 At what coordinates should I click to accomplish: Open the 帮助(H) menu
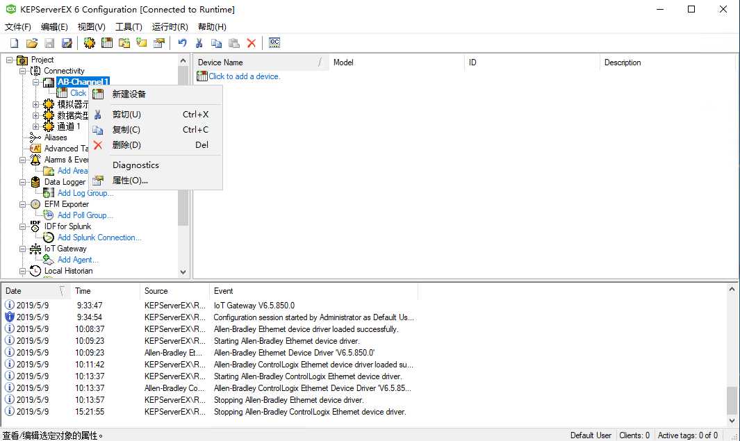point(212,27)
